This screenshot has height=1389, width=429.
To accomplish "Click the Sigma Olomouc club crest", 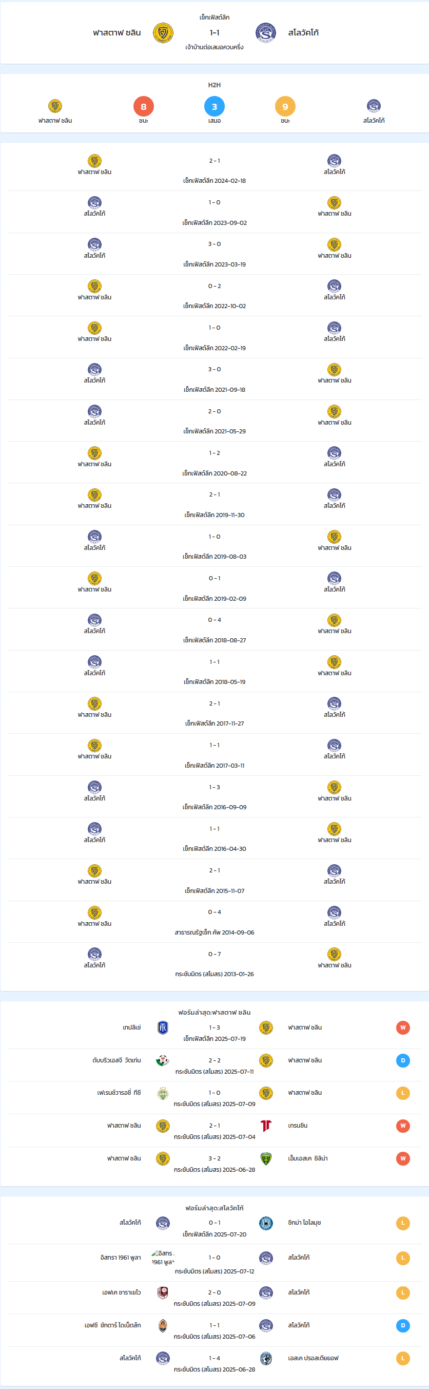I will click(266, 1224).
